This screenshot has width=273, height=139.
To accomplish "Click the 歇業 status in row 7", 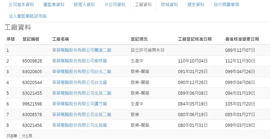I will pyautogui.click(x=135, y=115).
